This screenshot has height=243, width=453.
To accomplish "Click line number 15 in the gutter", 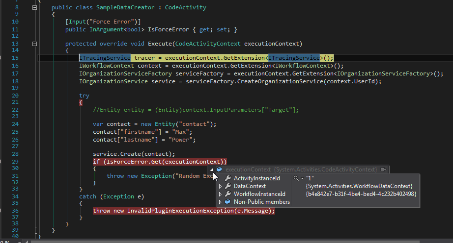I will (15, 58).
